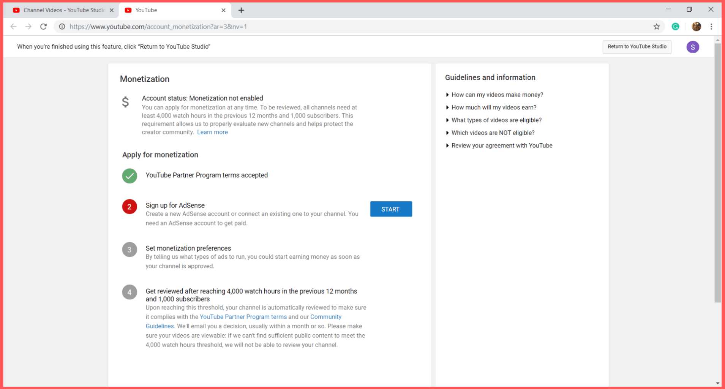Click Return to YouTube Studio button
Viewport: 725px width, 389px height.
tap(637, 47)
